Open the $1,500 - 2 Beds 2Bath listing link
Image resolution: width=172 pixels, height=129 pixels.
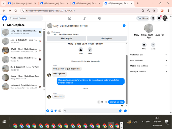[x=65, y=34]
